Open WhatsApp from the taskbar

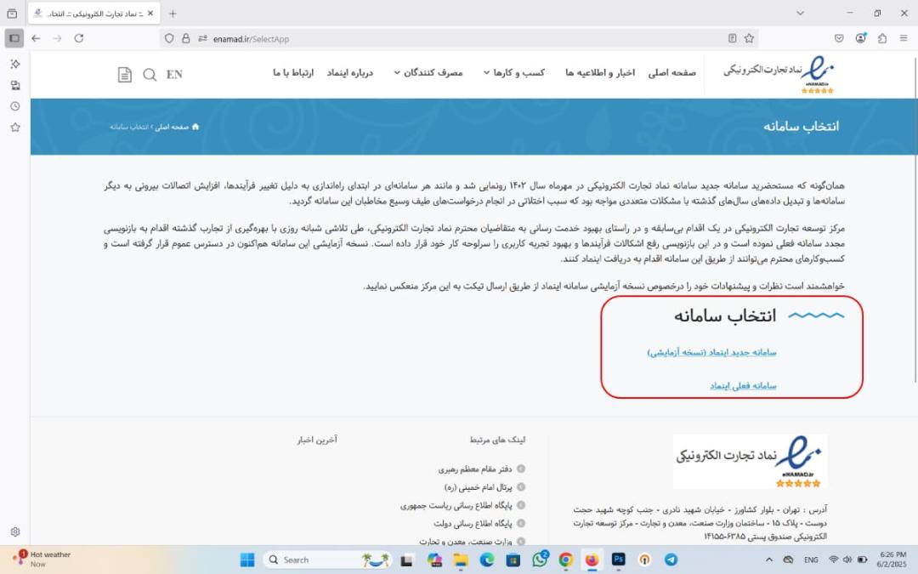[x=540, y=560]
